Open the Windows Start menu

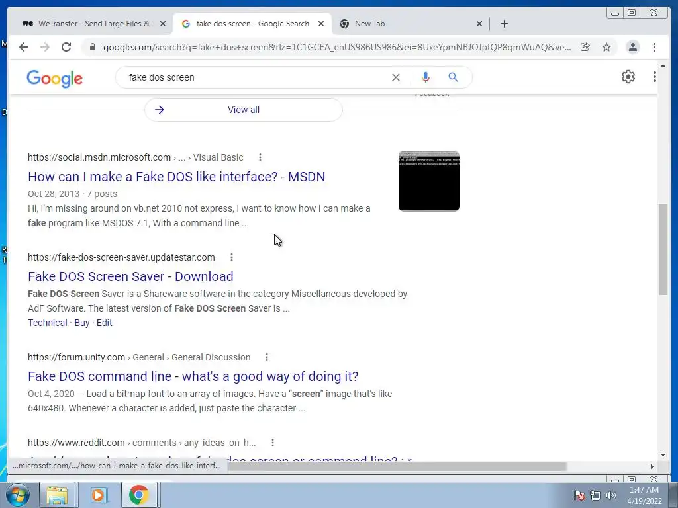[x=18, y=495]
